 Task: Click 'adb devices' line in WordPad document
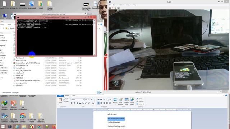coord(112,114)
